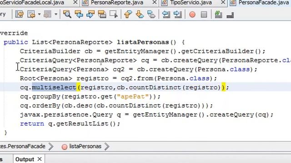This screenshot has width=291, height=163.
Task: Start macro recording red circle button
Action: [192, 14]
